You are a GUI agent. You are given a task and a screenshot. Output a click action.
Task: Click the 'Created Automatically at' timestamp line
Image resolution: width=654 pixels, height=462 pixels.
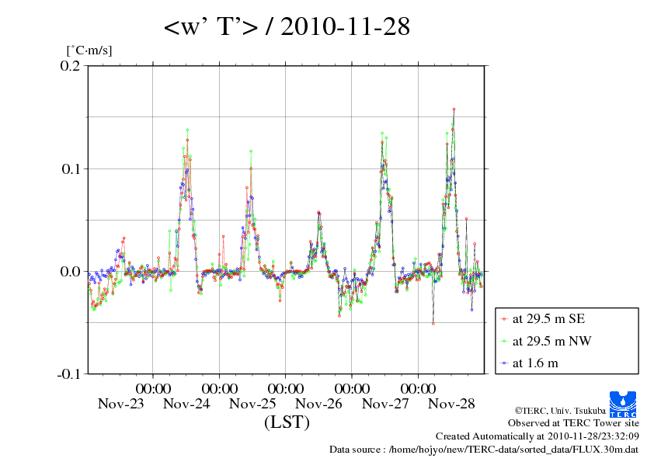[537, 436]
